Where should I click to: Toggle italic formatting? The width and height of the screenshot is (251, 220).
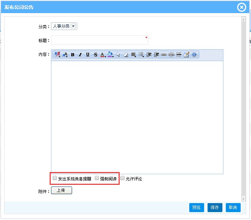[x=80, y=54]
